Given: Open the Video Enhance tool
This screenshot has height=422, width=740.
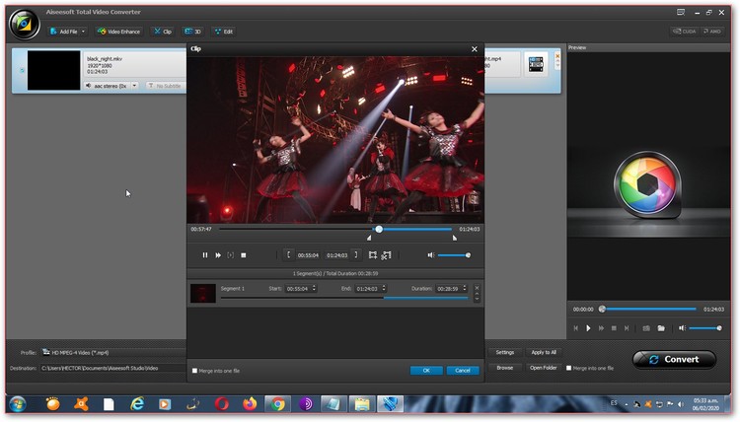Looking at the screenshot, I should [118, 32].
